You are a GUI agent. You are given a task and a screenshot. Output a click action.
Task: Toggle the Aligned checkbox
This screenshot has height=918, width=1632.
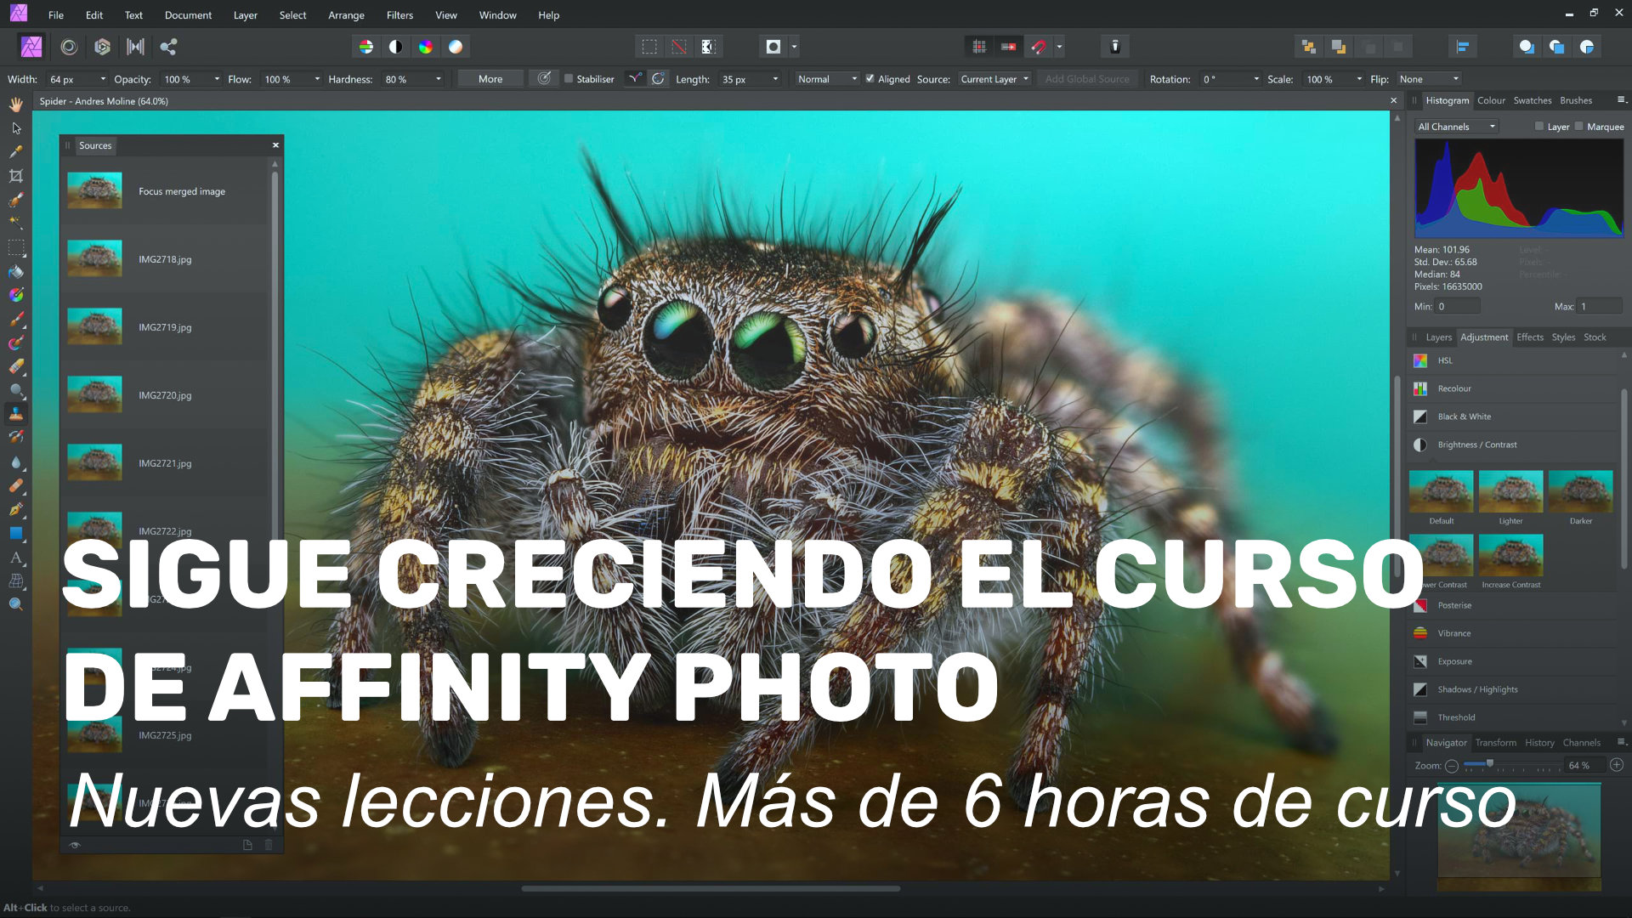(x=870, y=79)
